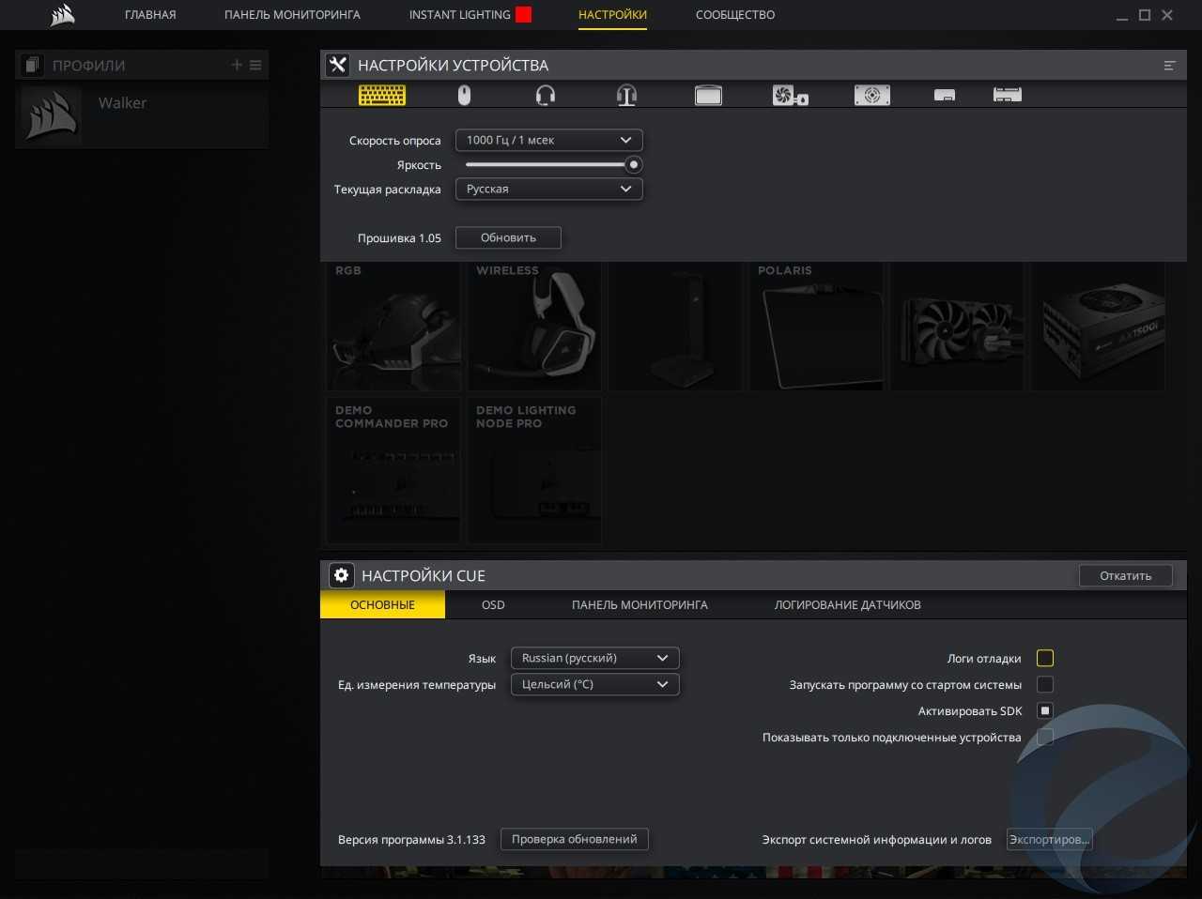Switch to the OSD settings tab
The width and height of the screenshot is (1202, 899).
[x=493, y=605]
